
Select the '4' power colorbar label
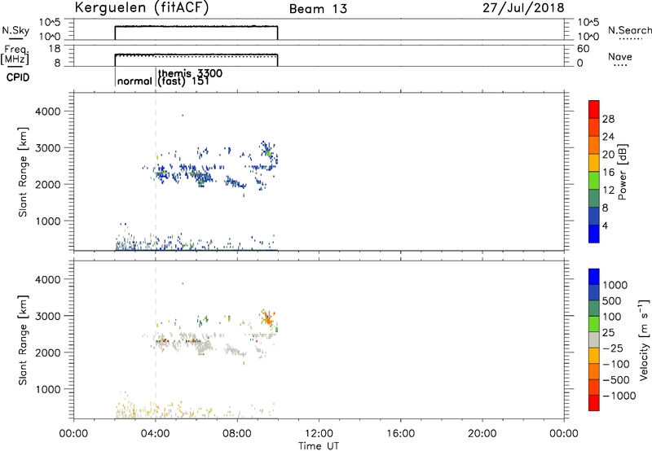[x=605, y=225]
